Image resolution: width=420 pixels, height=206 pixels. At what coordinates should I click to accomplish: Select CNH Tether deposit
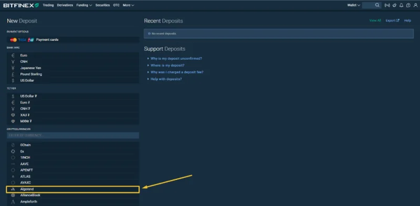tap(73, 109)
